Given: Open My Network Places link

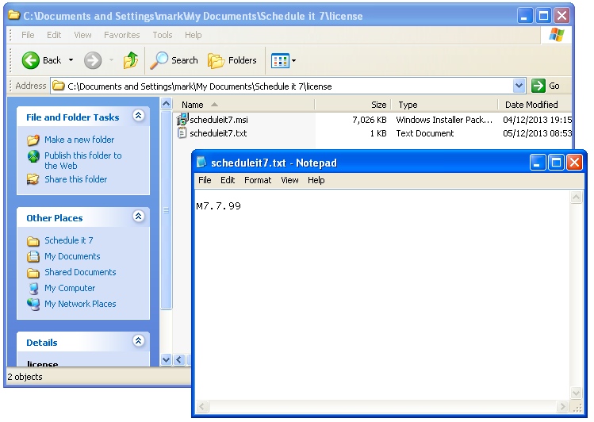Looking at the screenshot, I should coord(80,304).
